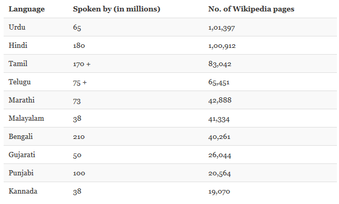Viewport: 339px width, 204px height.
Task: Click the 1,01,397 Wikipedia pages value
Action: click(221, 28)
